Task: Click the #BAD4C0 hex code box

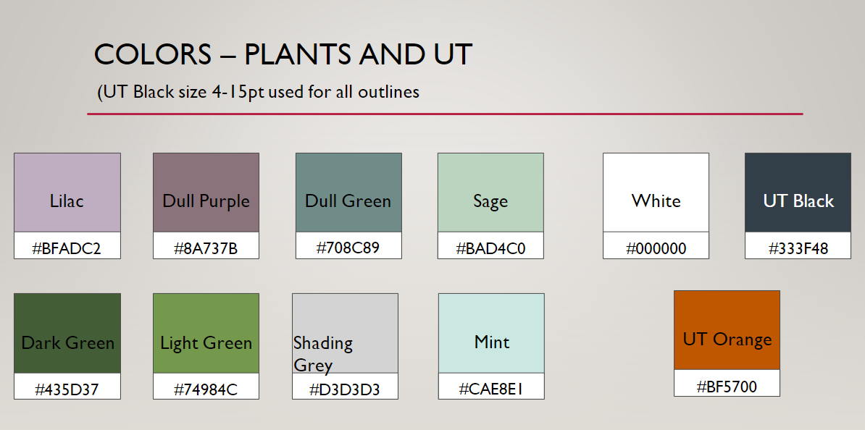Action: point(490,245)
